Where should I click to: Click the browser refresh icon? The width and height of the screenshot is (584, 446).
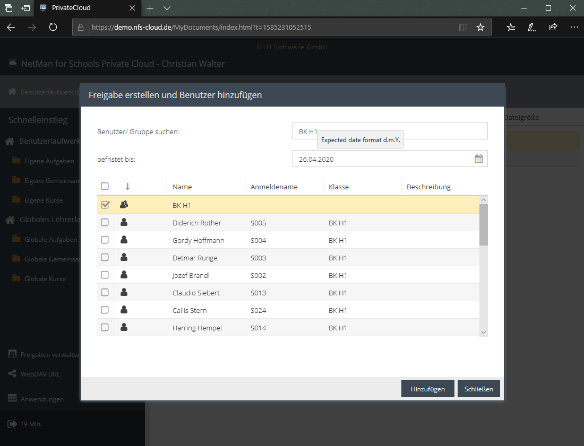click(53, 27)
